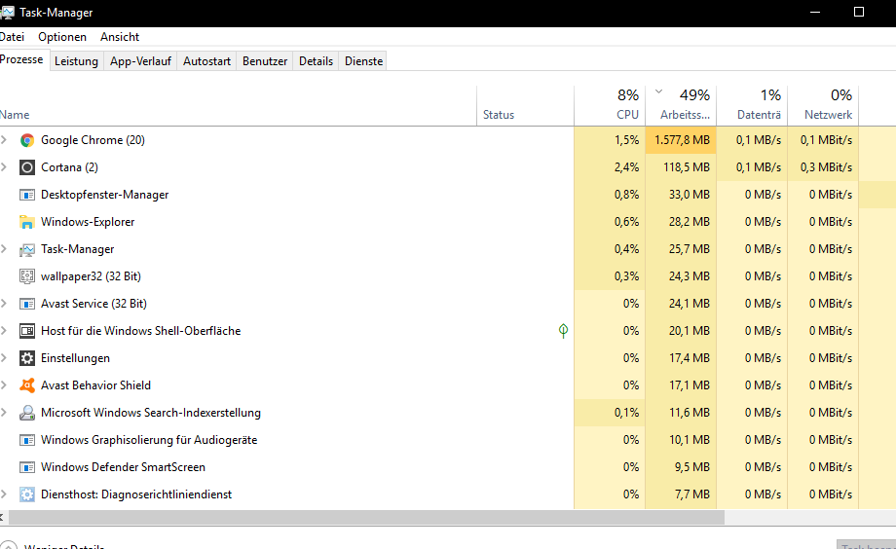The width and height of the screenshot is (896, 549).
Task: Open the Ansicht menu
Action: (x=120, y=37)
